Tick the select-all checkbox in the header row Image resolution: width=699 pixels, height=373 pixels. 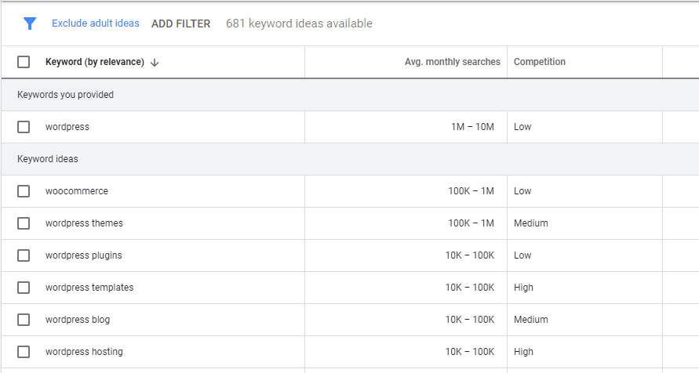coord(24,62)
